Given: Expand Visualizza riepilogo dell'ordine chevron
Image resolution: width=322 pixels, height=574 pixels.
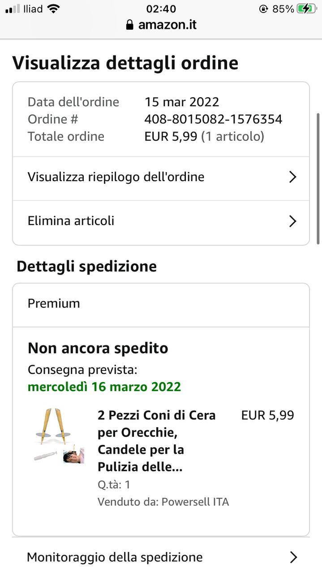Looking at the screenshot, I should pos(292,177).
